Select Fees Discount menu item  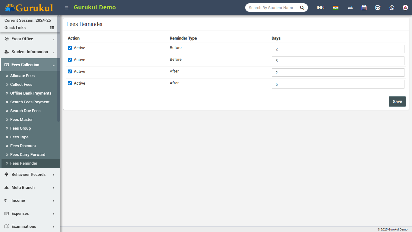23,146
